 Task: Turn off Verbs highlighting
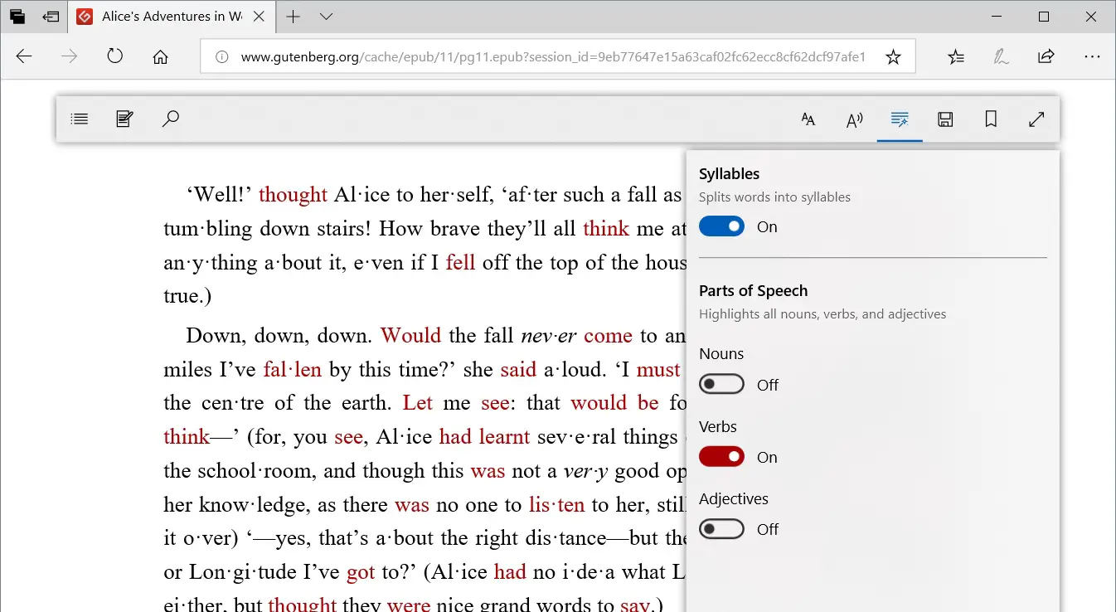point(721,457)
